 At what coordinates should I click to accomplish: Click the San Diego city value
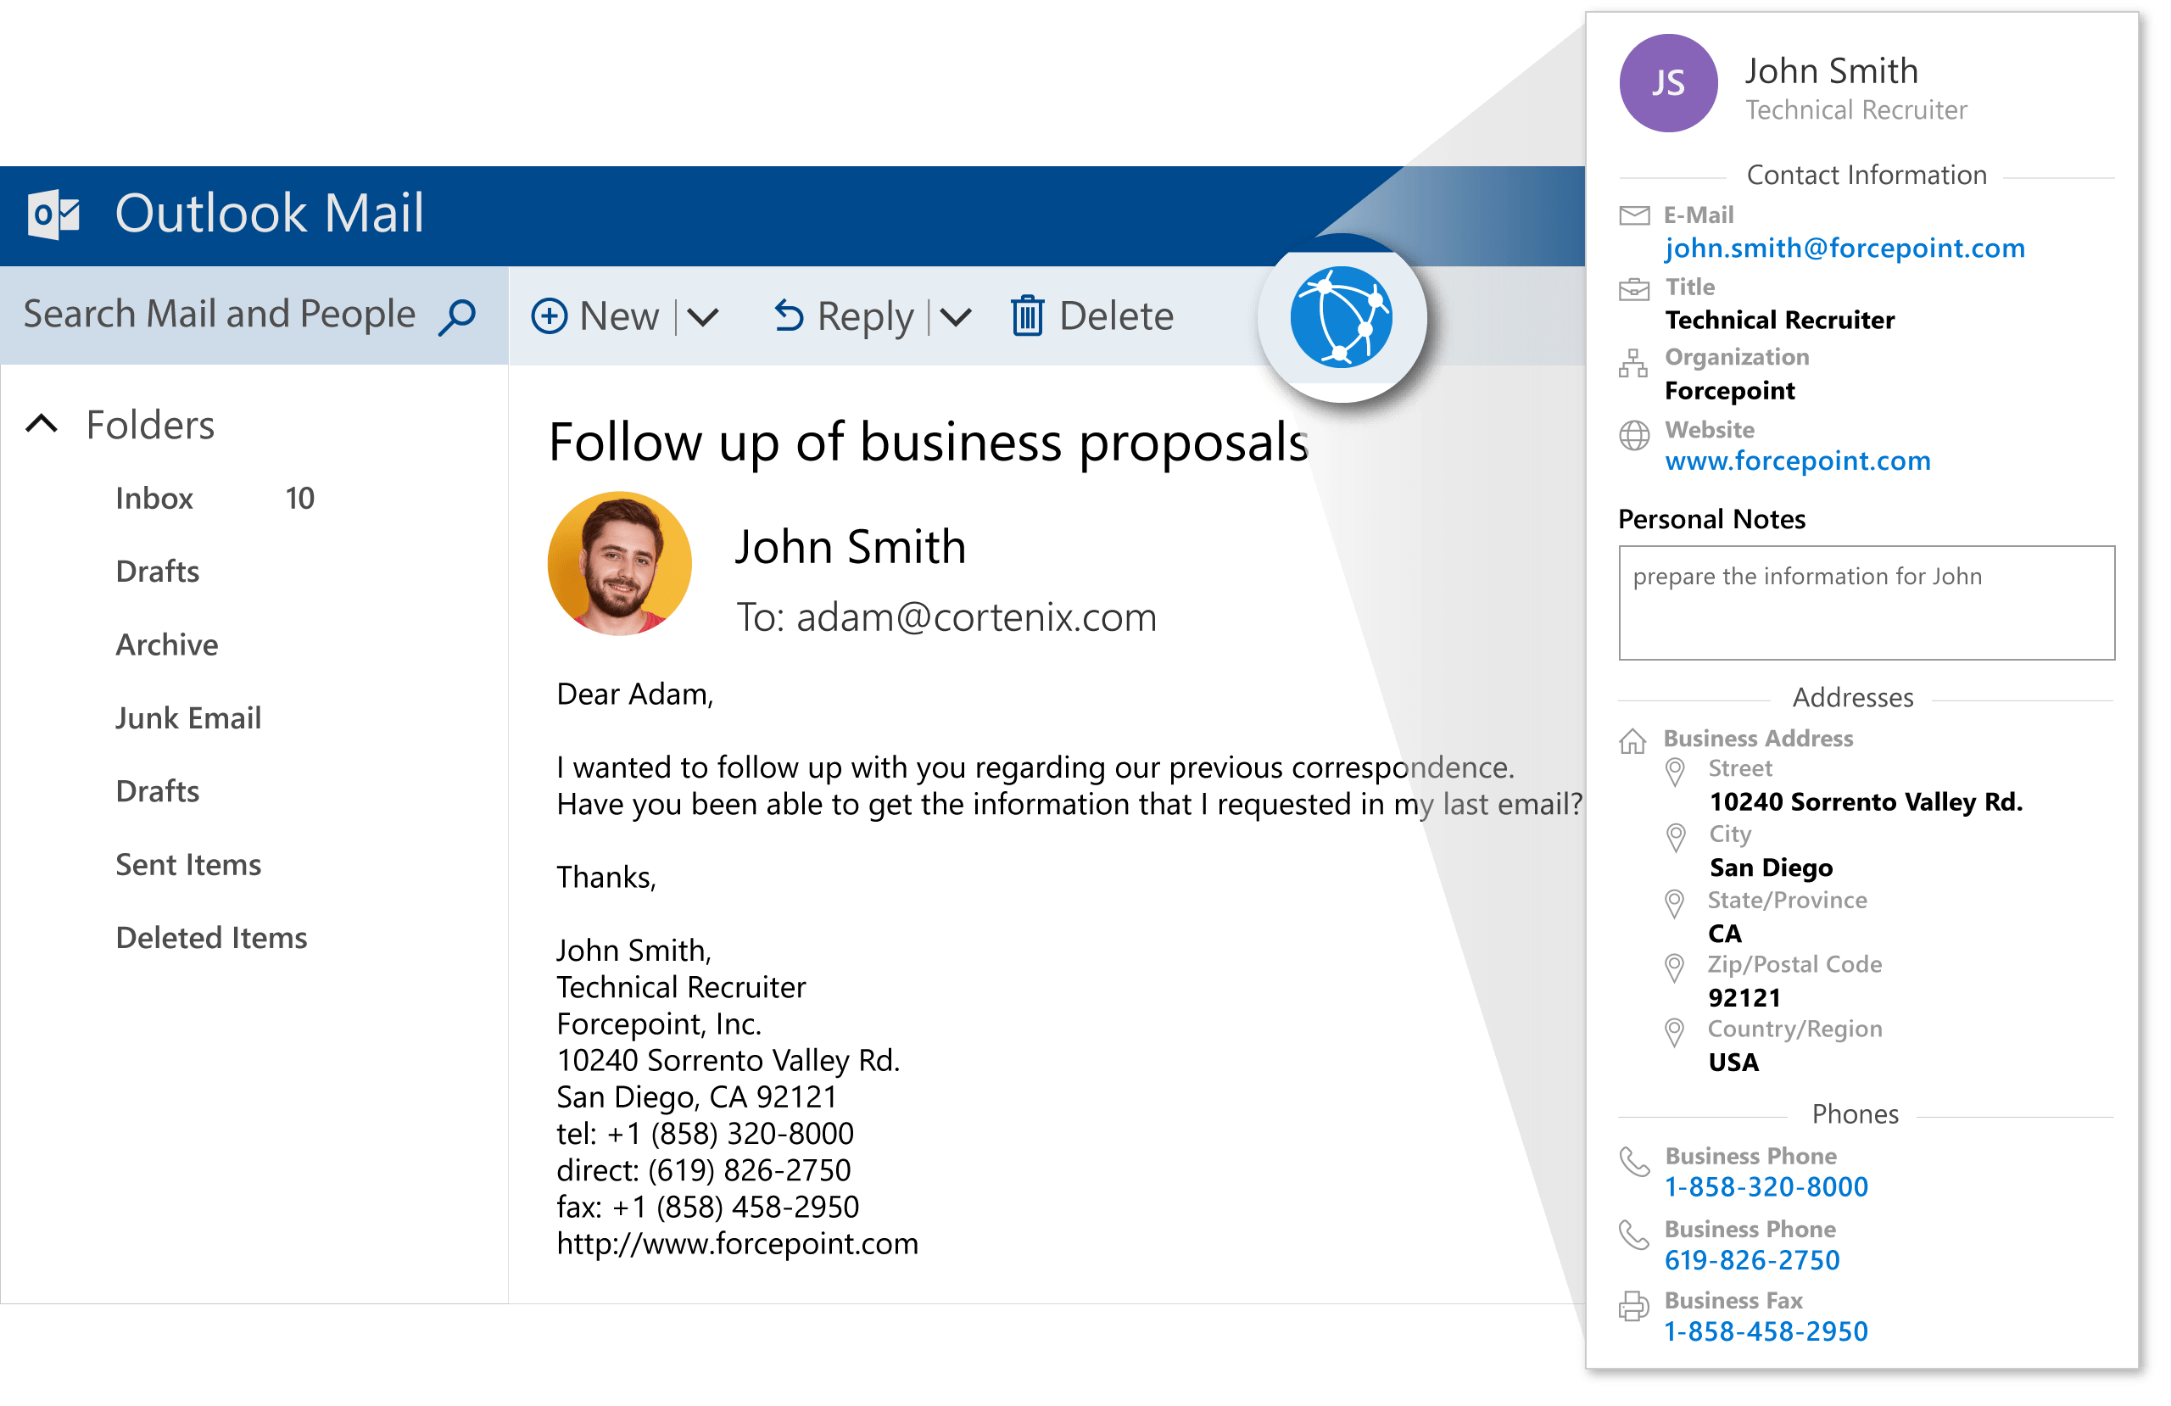tap(1771, 868)
